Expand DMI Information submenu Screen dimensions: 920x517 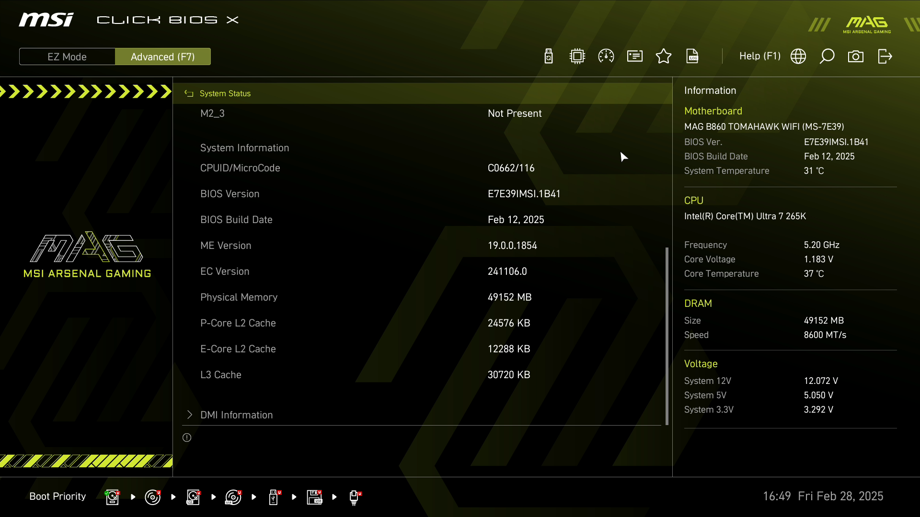(237, 415)
